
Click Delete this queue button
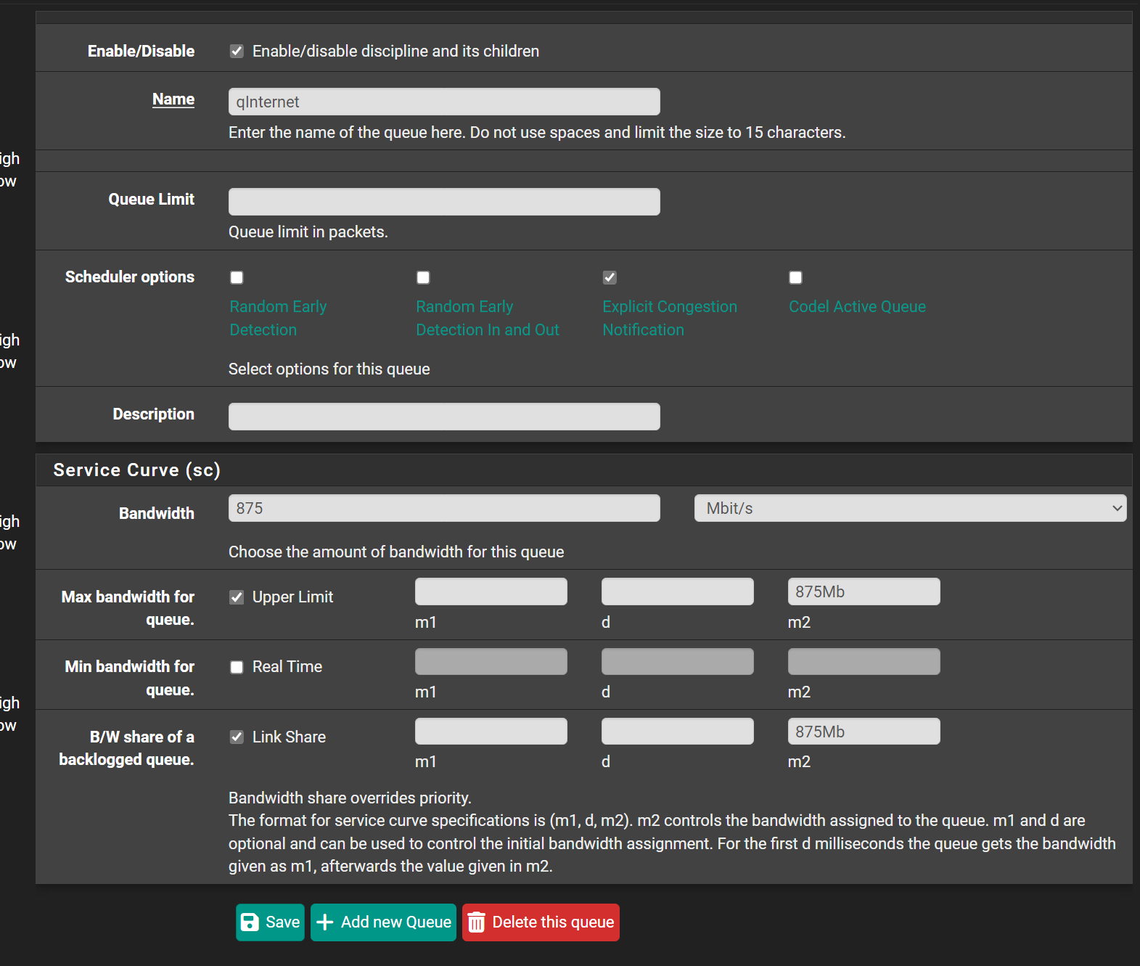[x=541, y=922]
